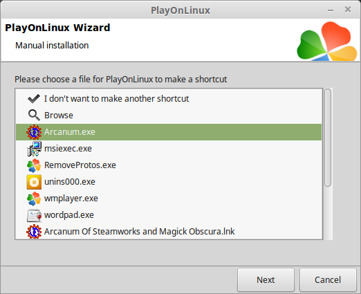Click the msiexec.exe installer icon
The height and width of the screenshot is (294, 361).
click(34, 149)
